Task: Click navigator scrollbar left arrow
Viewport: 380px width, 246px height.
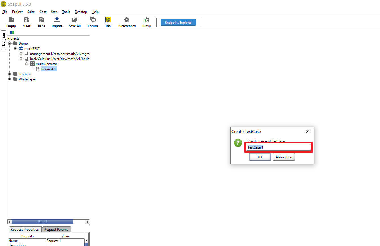Action: point(10,222)
